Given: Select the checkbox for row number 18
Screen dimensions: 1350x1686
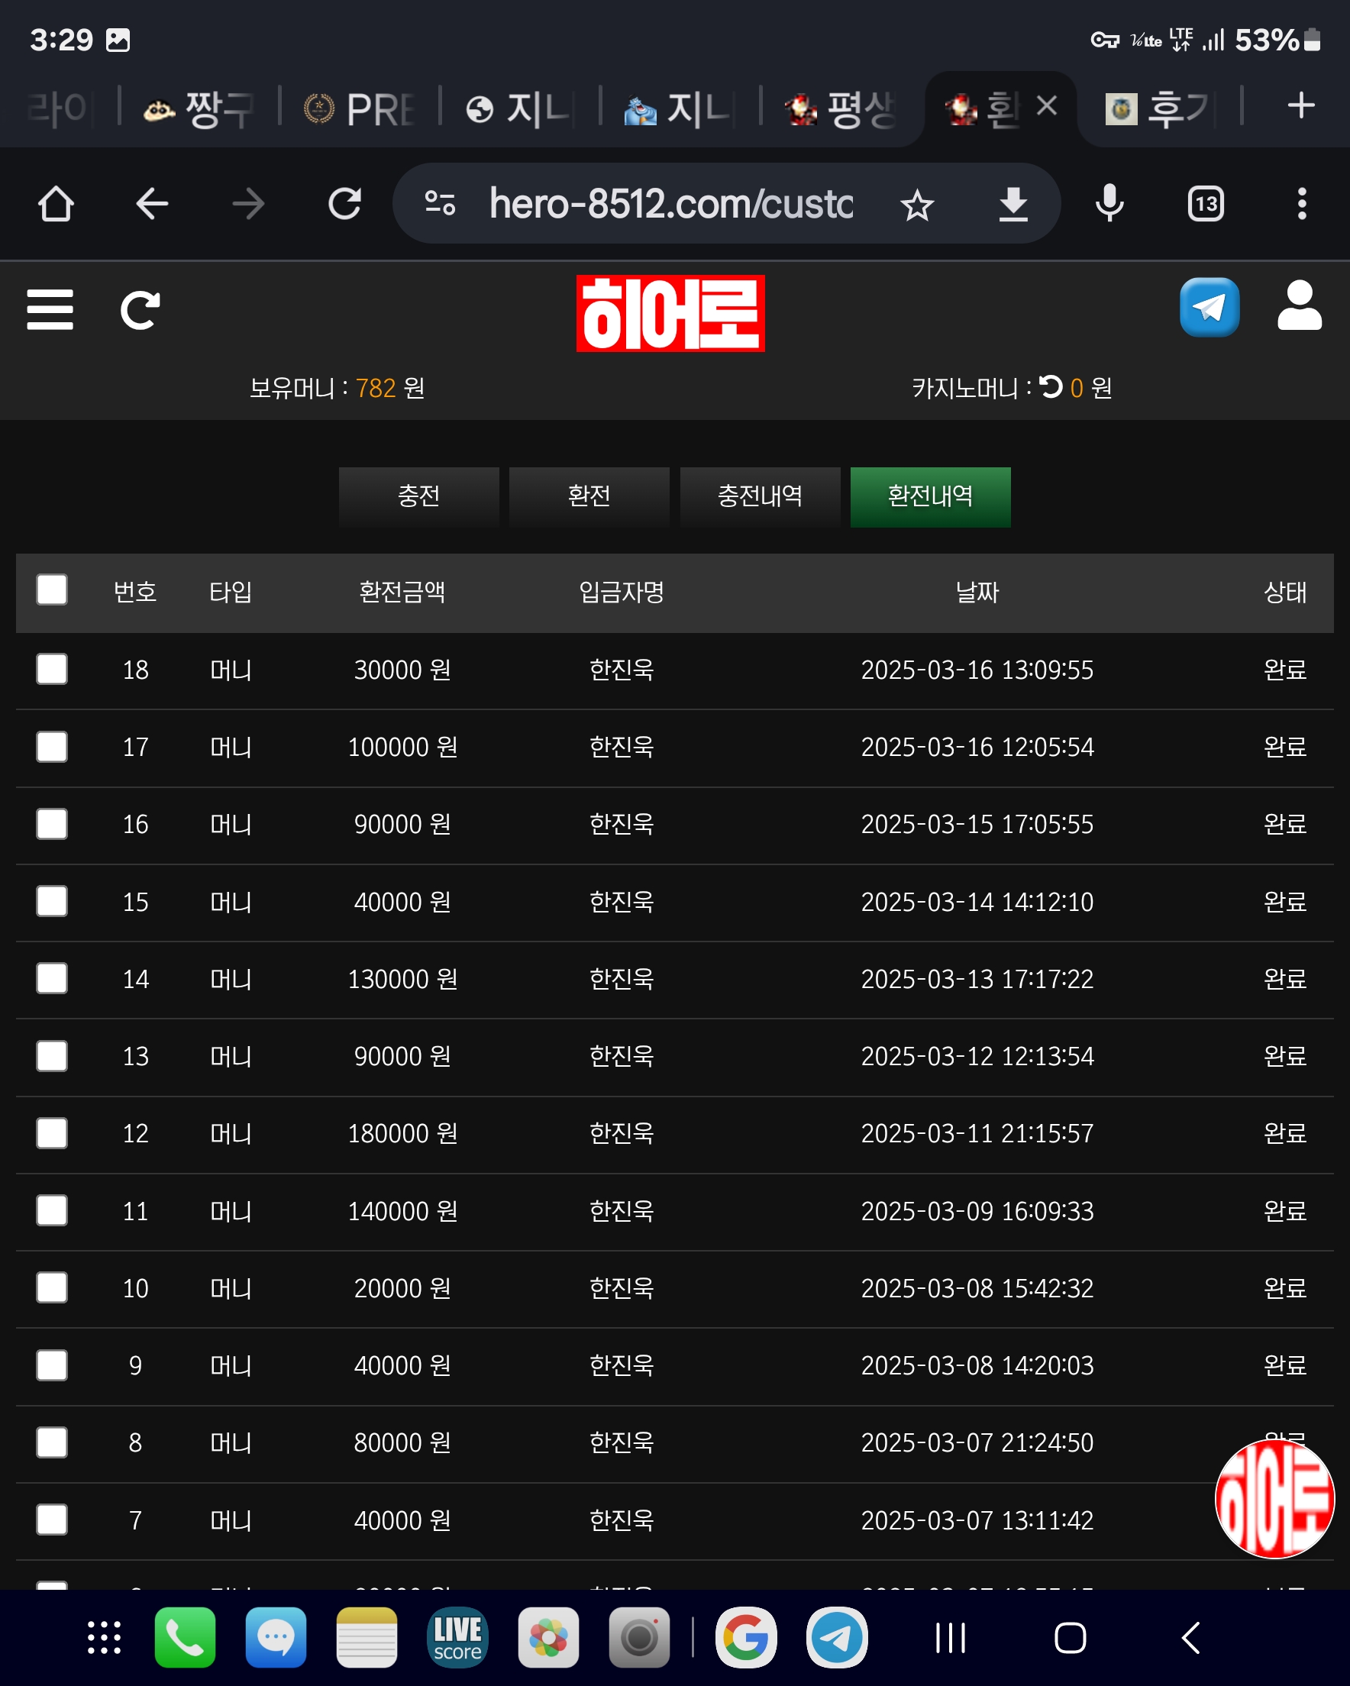Looking at the screenshot, I should point(52,670).
